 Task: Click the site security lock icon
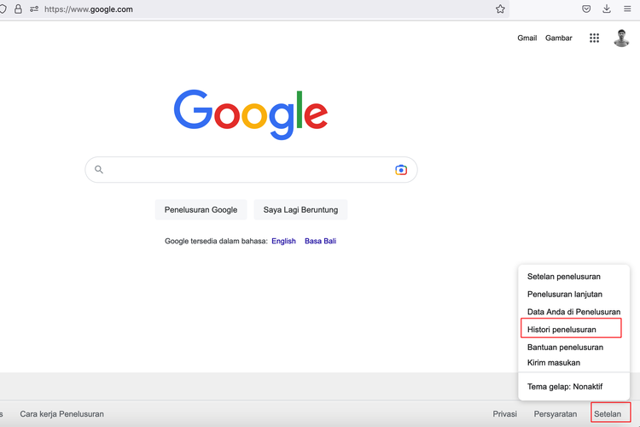point(18,9)
